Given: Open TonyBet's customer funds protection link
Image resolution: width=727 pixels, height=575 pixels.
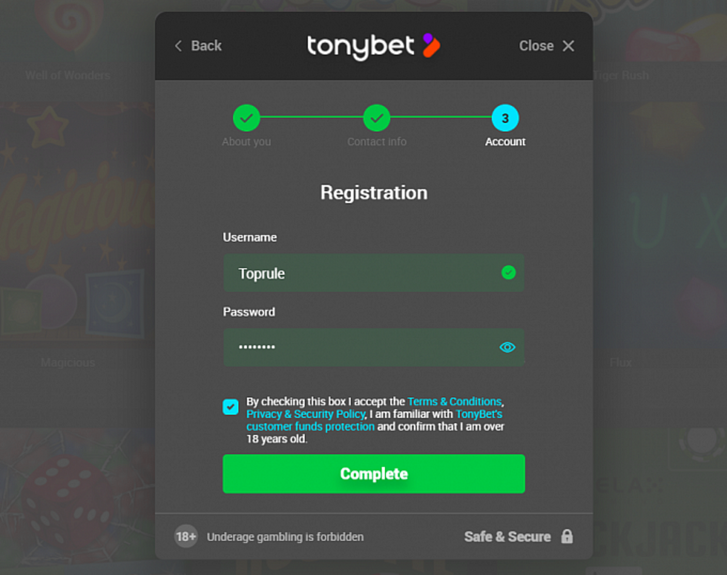Looking at the screenshot, I should pos(374,420).
